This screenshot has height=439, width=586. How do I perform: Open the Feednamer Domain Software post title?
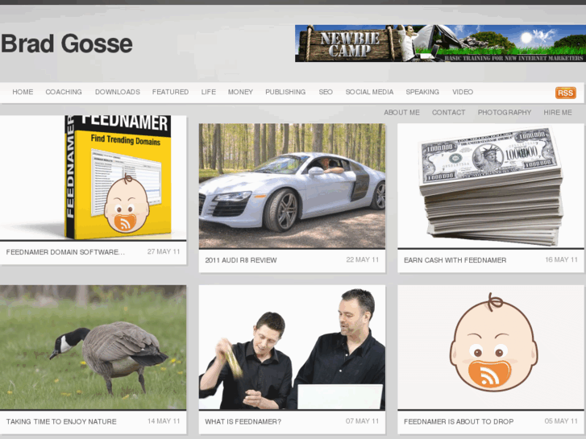tap(65, 252)
